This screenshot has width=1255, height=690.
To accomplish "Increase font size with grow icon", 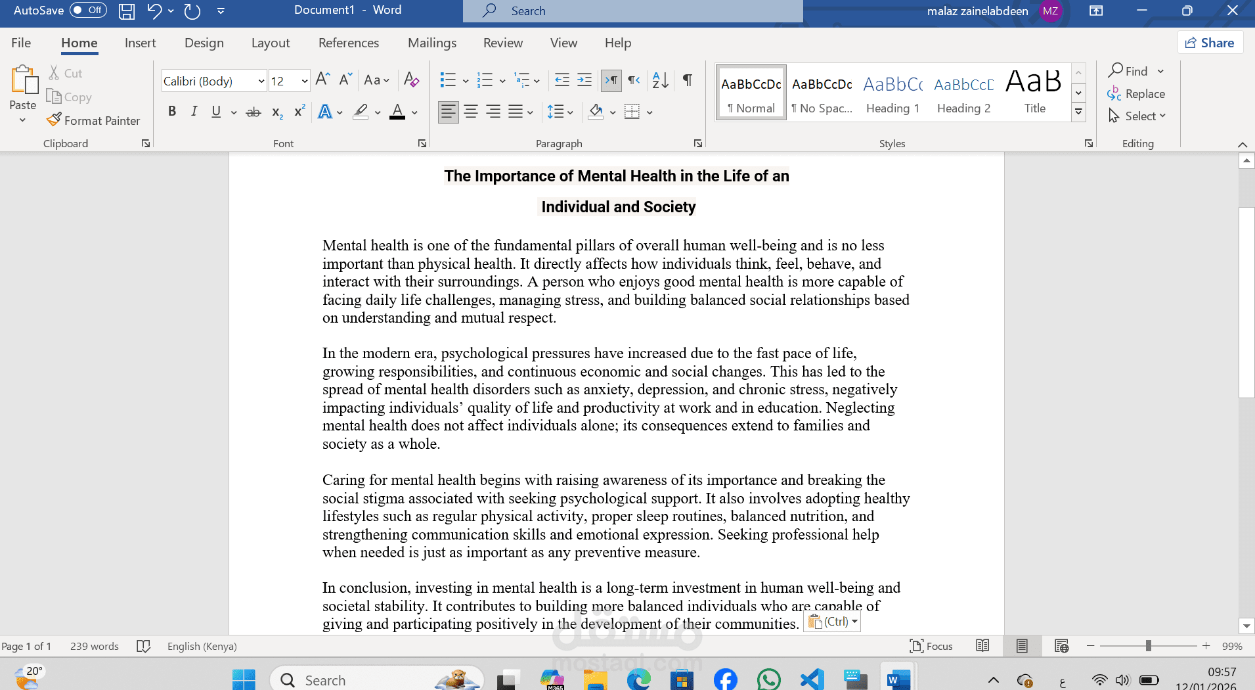I will (x=322, y=80).
